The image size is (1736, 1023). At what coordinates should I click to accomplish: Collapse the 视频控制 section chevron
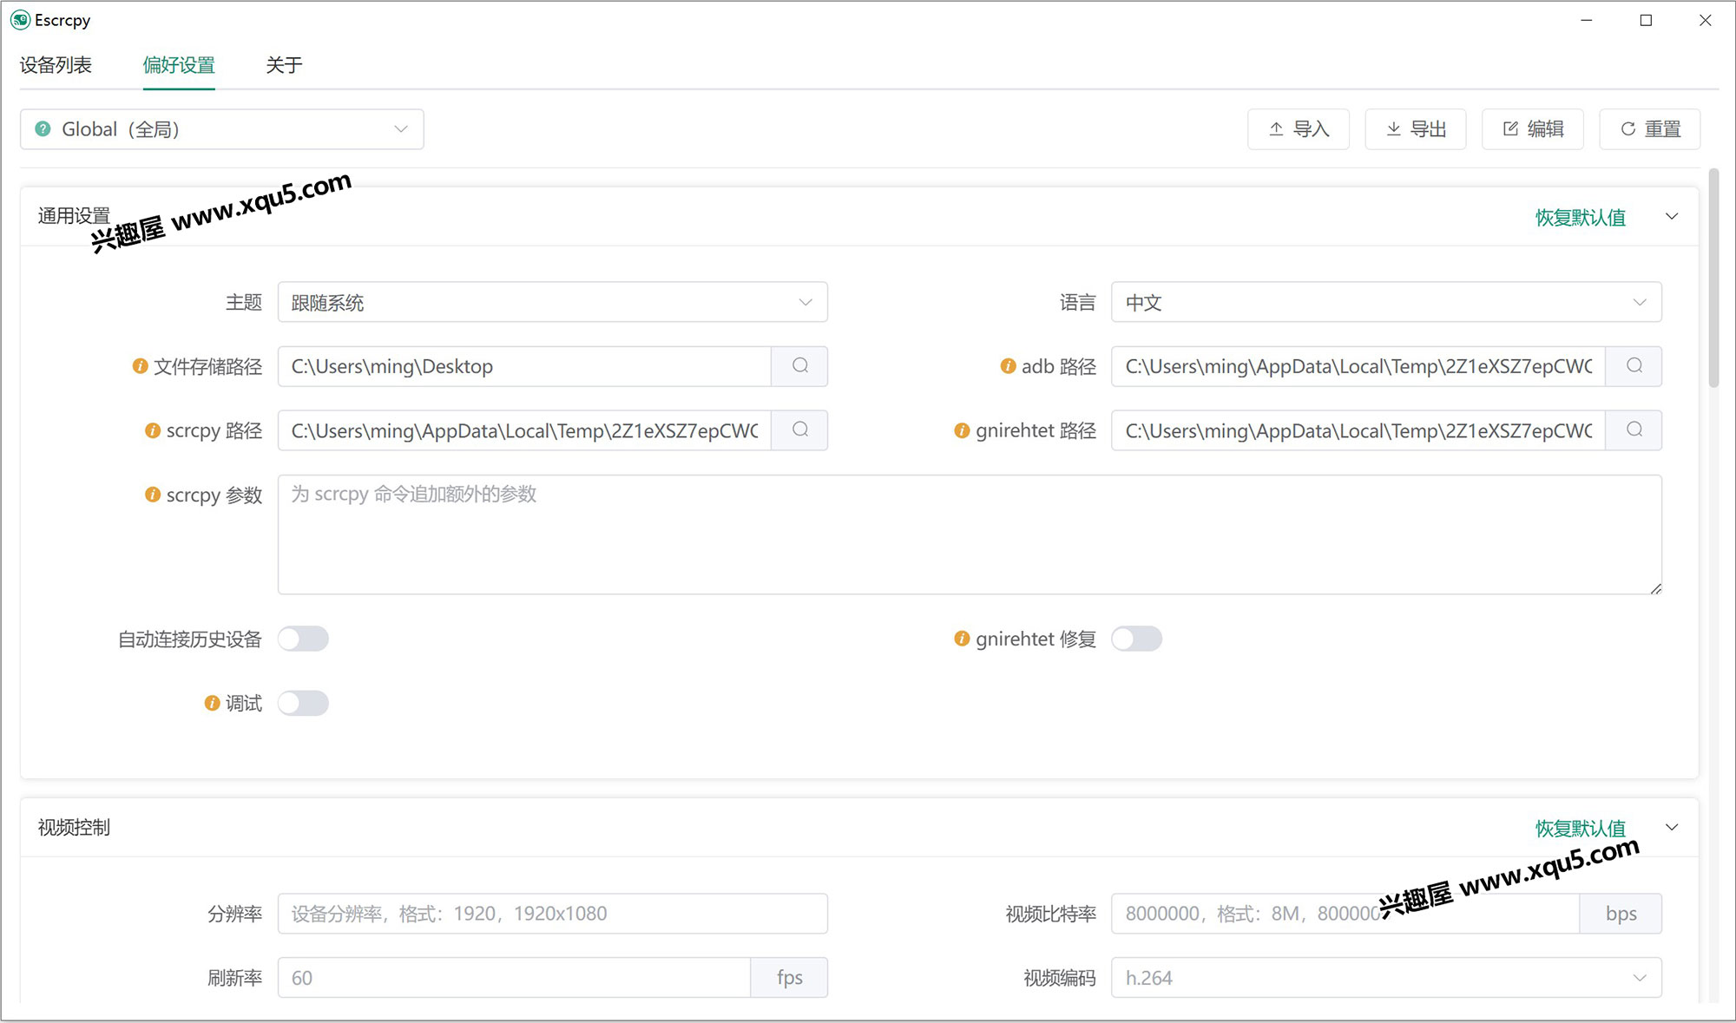coord(1672,828)
